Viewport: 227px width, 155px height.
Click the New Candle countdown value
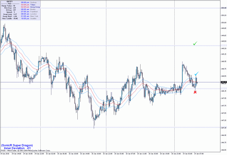pos(16,18)
